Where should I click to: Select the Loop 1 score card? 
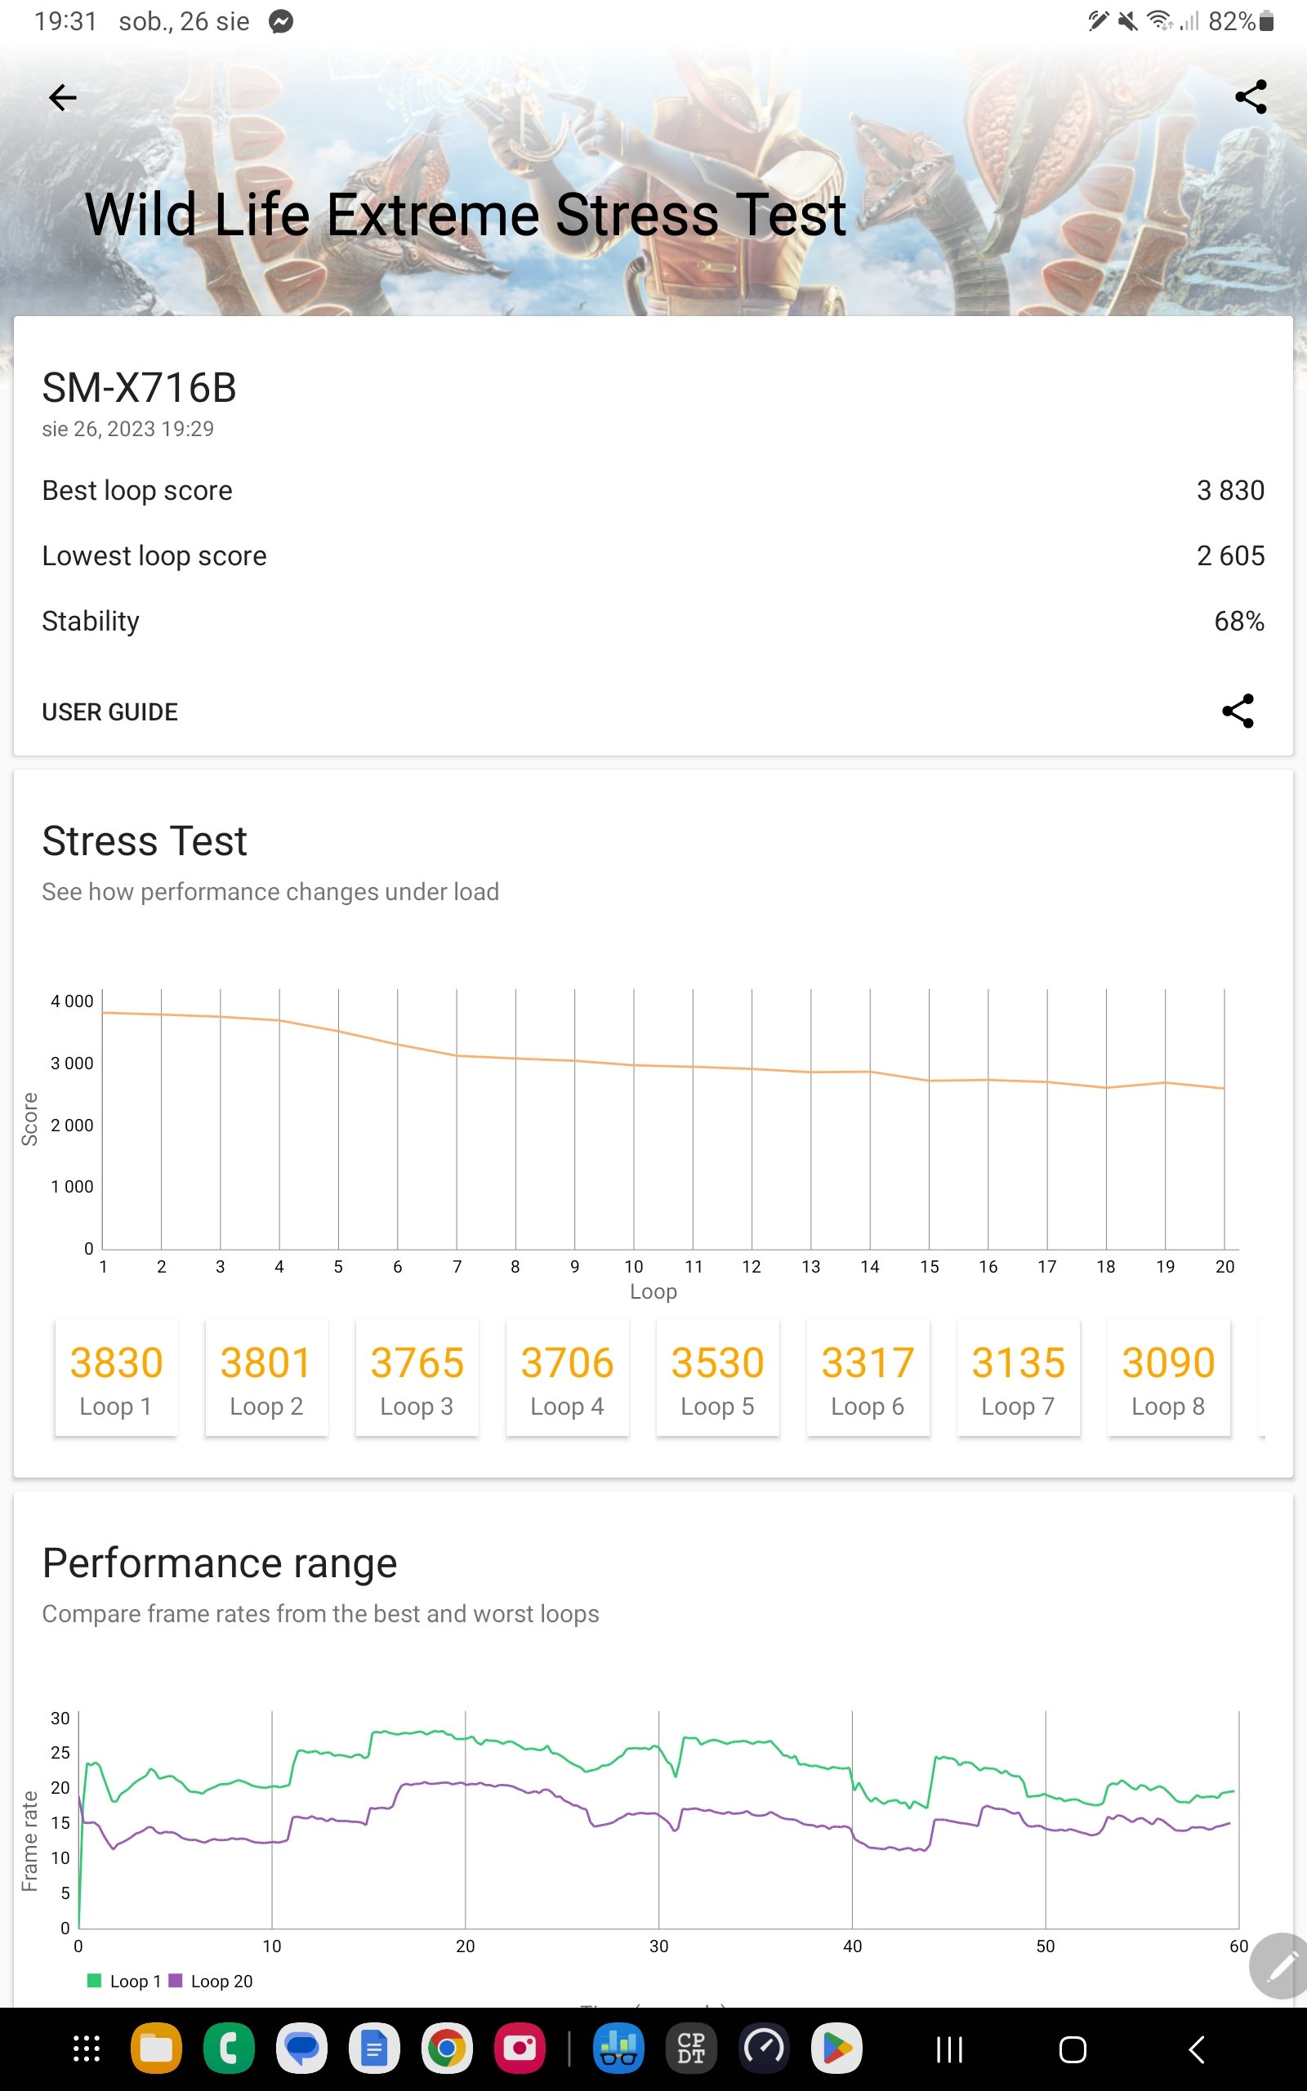tap(116, 1377)
